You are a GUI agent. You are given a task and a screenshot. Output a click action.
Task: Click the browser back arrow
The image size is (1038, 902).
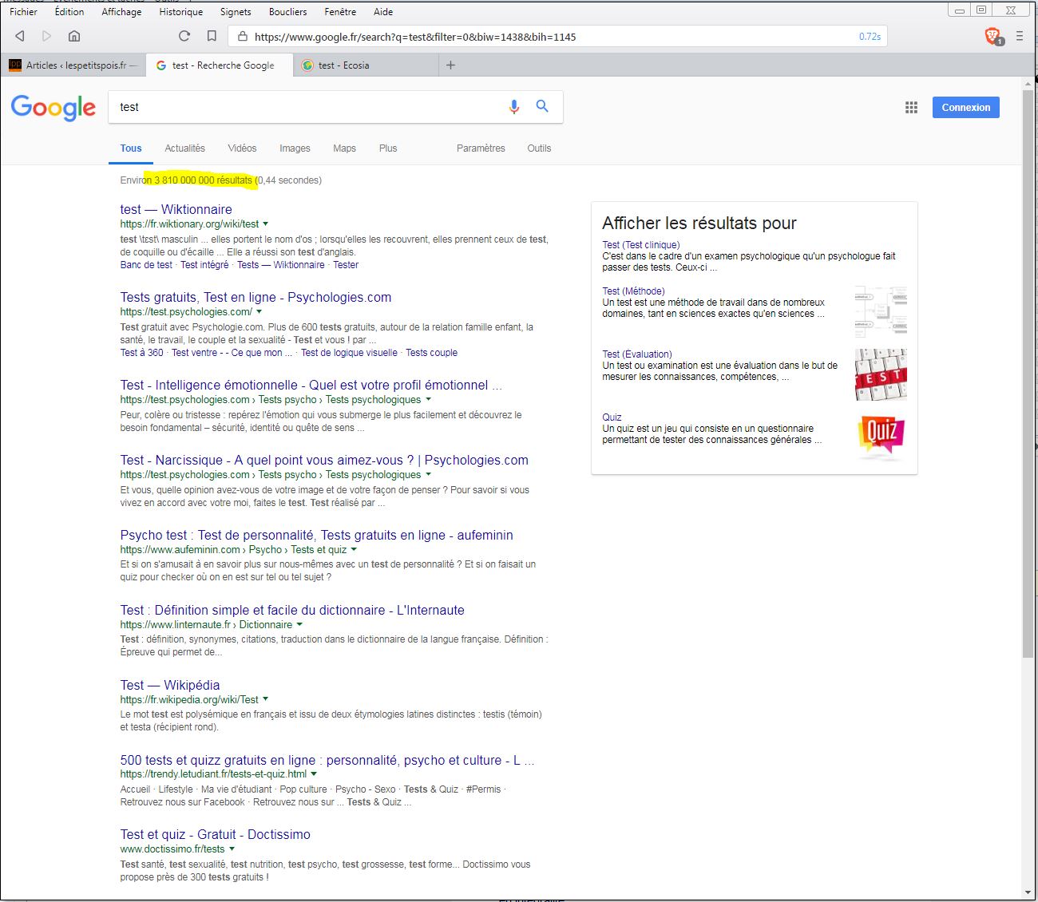click(x=20, y=36)
